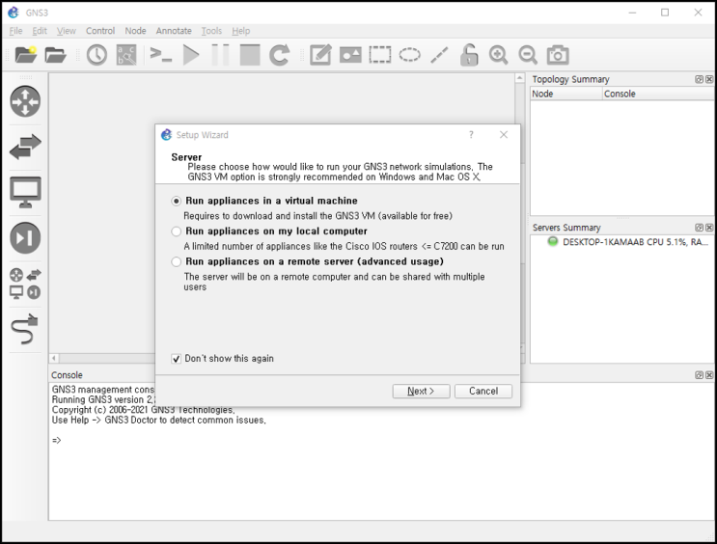Float the Topology Summary panel
The height and width of the screenshot is (544, 717).
[700, 79]
